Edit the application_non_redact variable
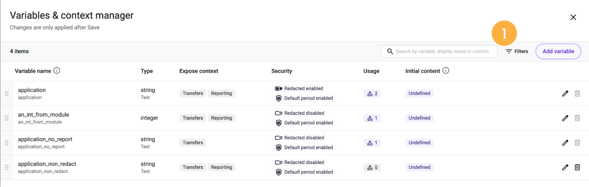Viewport: 589px width, 187px height. coord(565,167)
